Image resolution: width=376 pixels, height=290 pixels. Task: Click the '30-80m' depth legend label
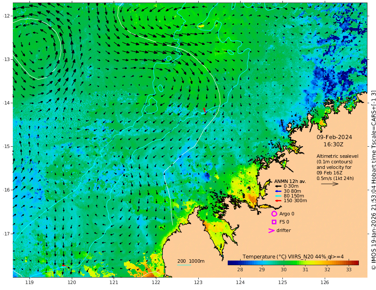[292, 191]
